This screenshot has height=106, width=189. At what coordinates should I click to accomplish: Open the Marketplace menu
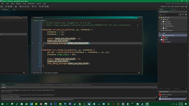point(31,4)
